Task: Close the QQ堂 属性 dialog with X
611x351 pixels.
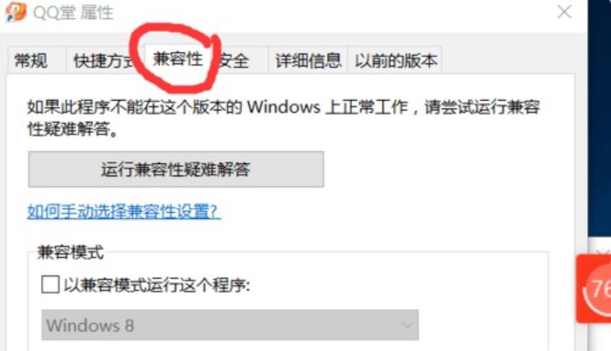Action: tap(564, 11)
